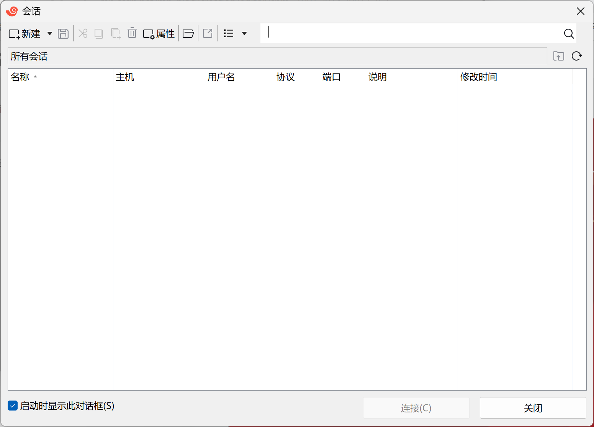Click the 修改时间 column header

[479, 77]
